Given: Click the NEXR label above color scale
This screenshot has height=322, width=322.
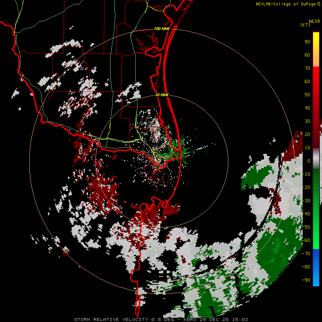Looking at the screenshot, I should 314,21.
